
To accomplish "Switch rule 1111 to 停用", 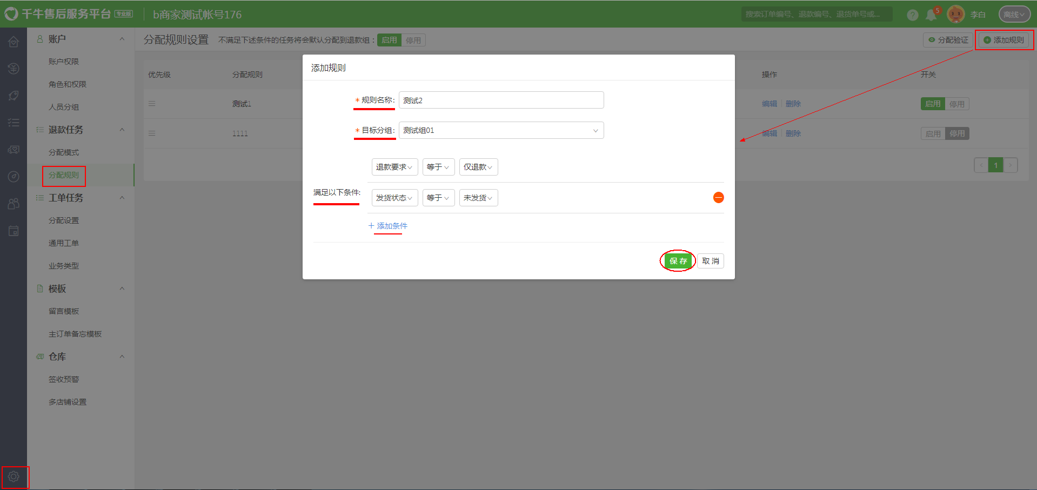I will [x=957, y=133].
